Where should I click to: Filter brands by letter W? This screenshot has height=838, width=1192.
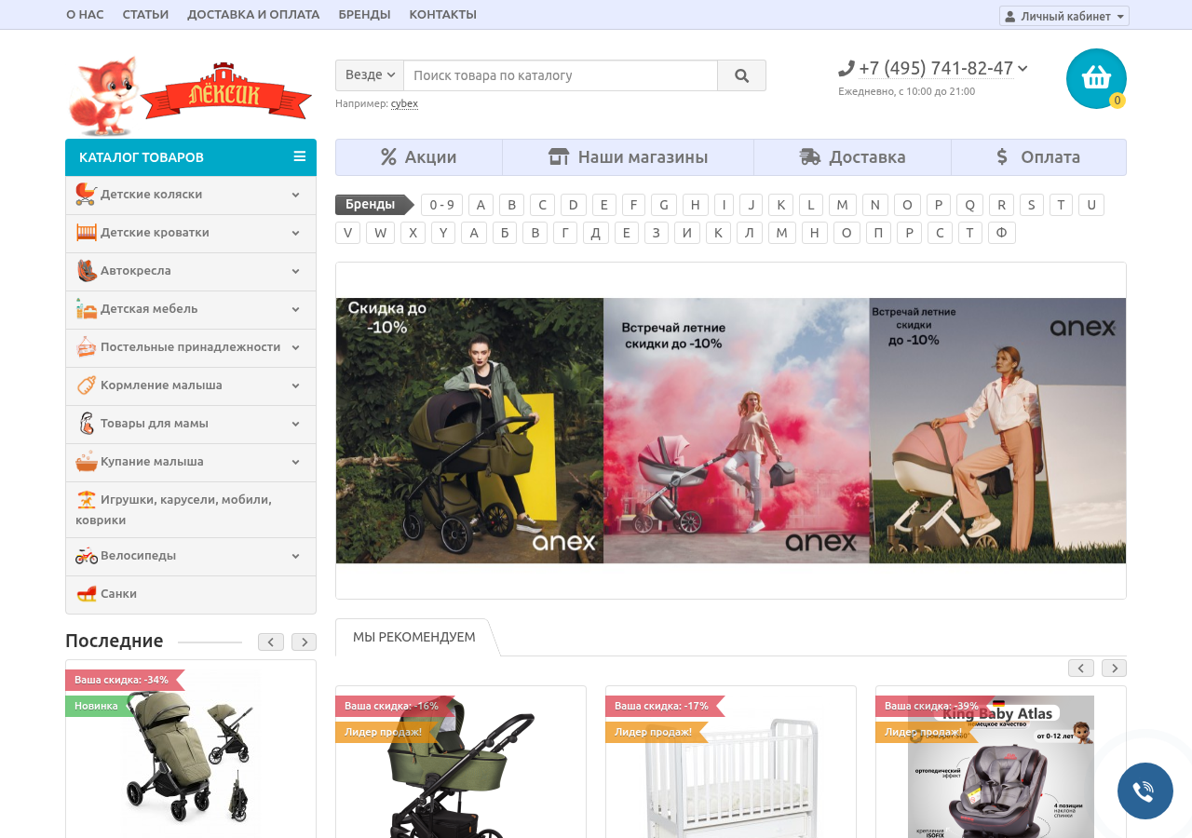380,233
